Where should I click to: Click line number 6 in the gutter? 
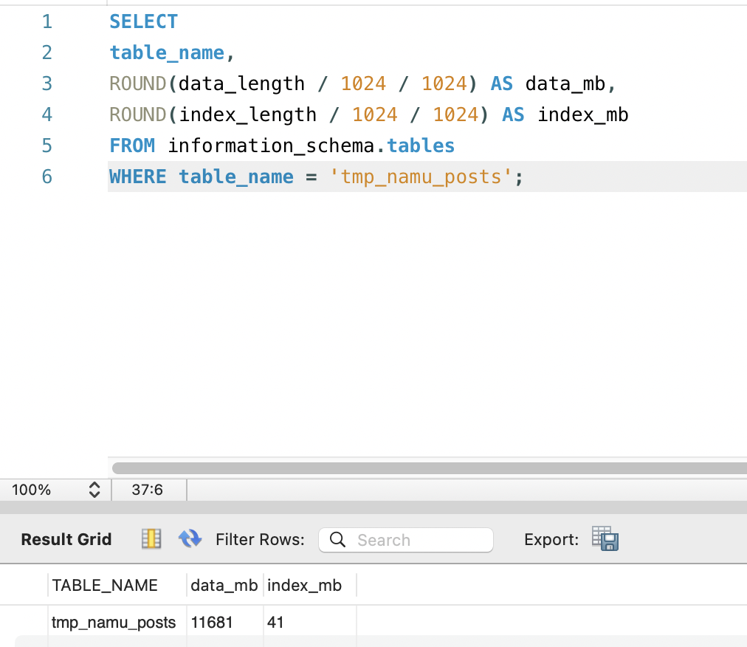click(47, 177)
